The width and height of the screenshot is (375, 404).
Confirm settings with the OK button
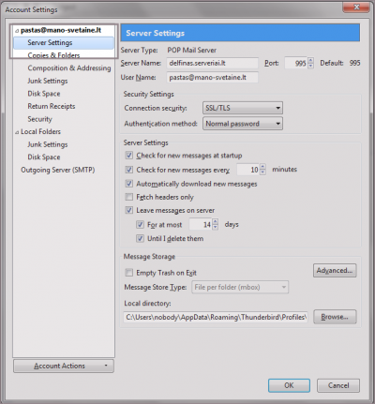point(289,385)
